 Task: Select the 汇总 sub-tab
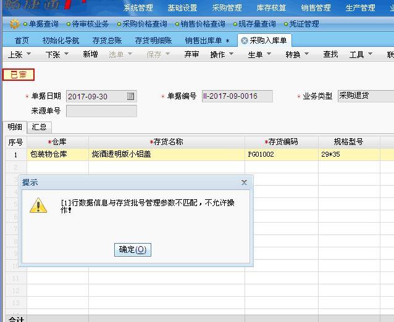(x=39, y=127)
